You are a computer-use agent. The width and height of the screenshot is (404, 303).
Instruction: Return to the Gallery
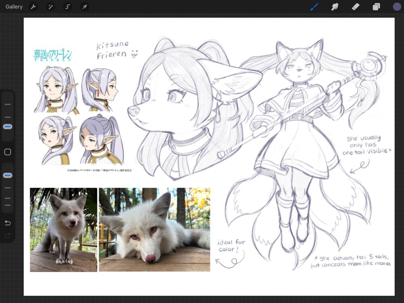point(14,7)
